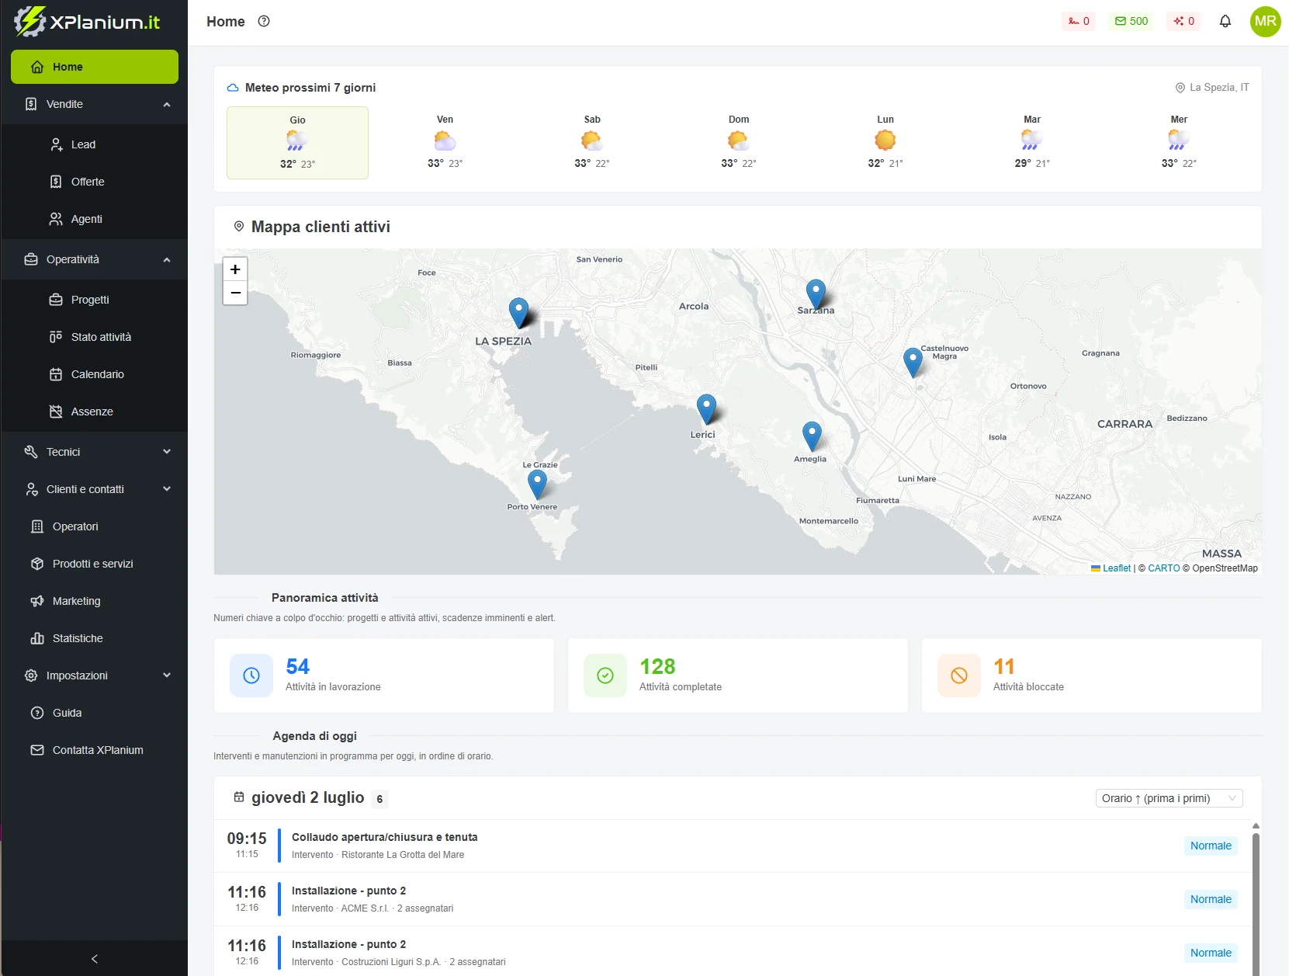Zoom in on the map
This screenshot has height=976, width=1289.
pyautogui.click(x=235, y=269)
